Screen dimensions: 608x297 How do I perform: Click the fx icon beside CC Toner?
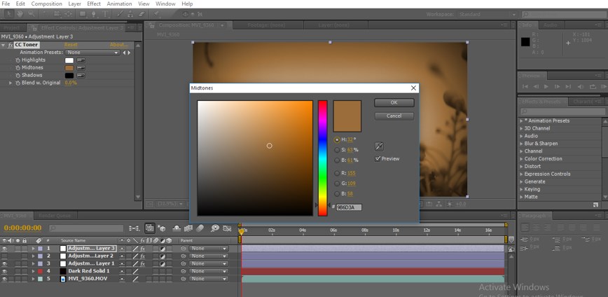(11, 45)
